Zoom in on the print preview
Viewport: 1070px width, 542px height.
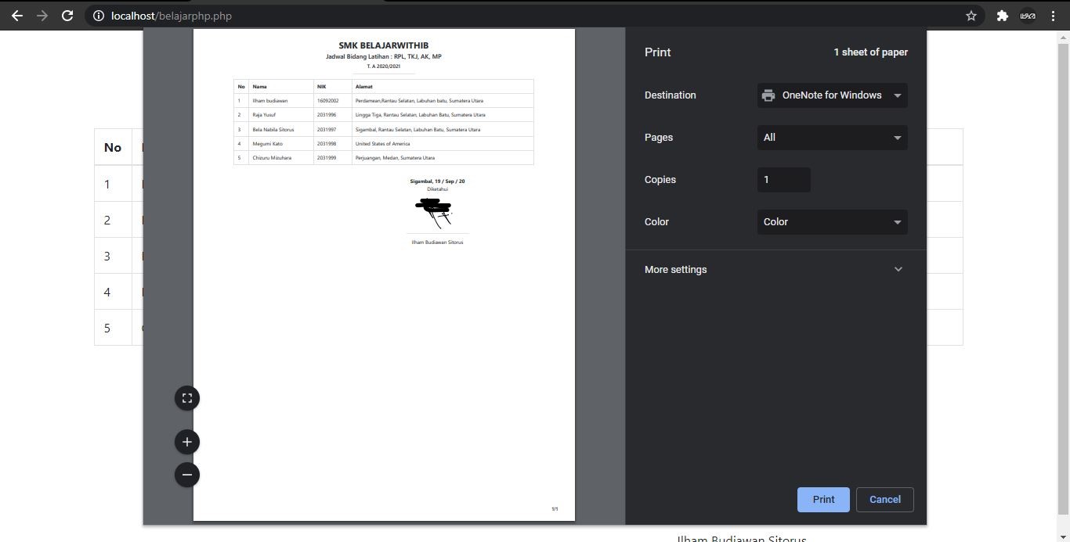tap(186, 441)
